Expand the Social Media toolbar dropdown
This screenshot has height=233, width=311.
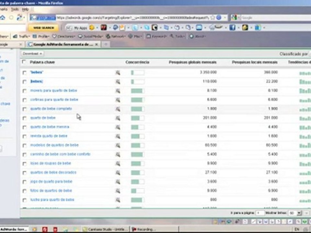pos(90,37)
